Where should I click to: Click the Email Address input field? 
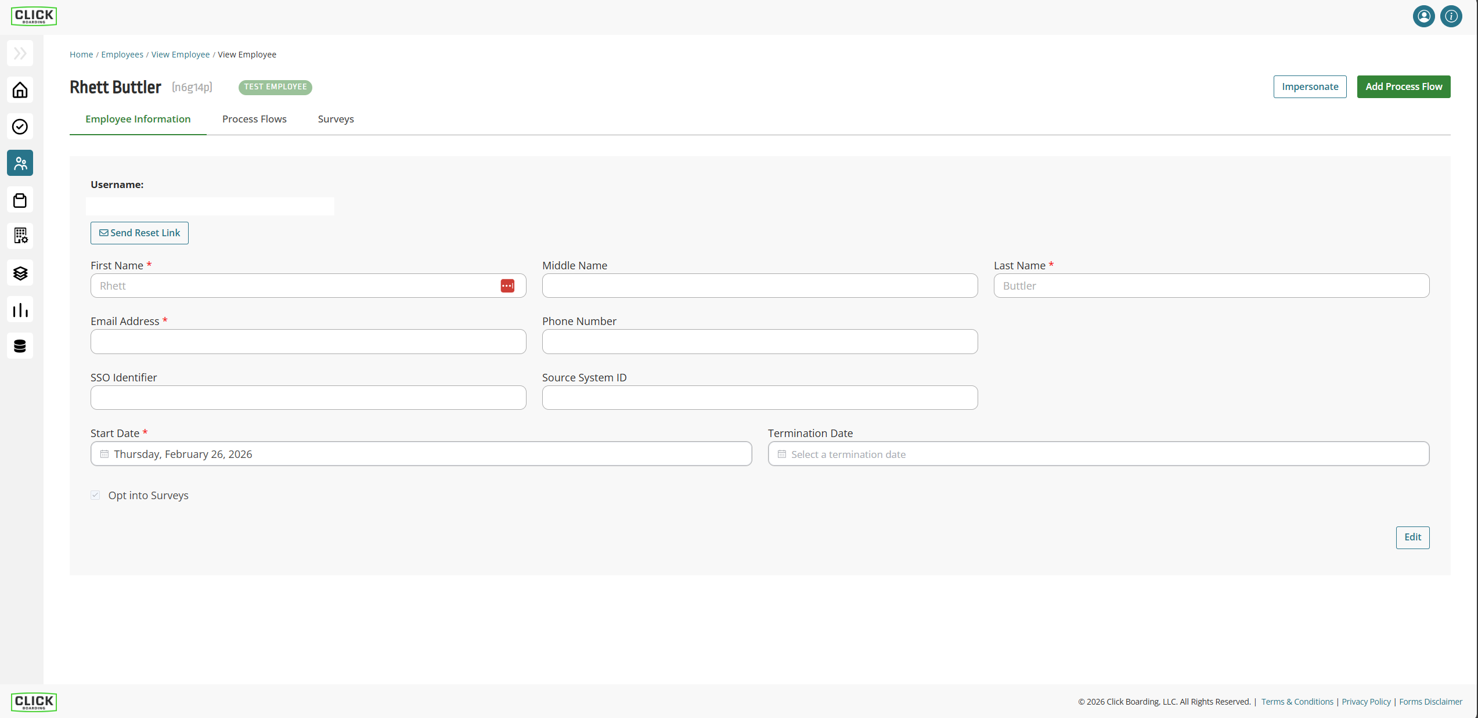click(x=308, y=342)
